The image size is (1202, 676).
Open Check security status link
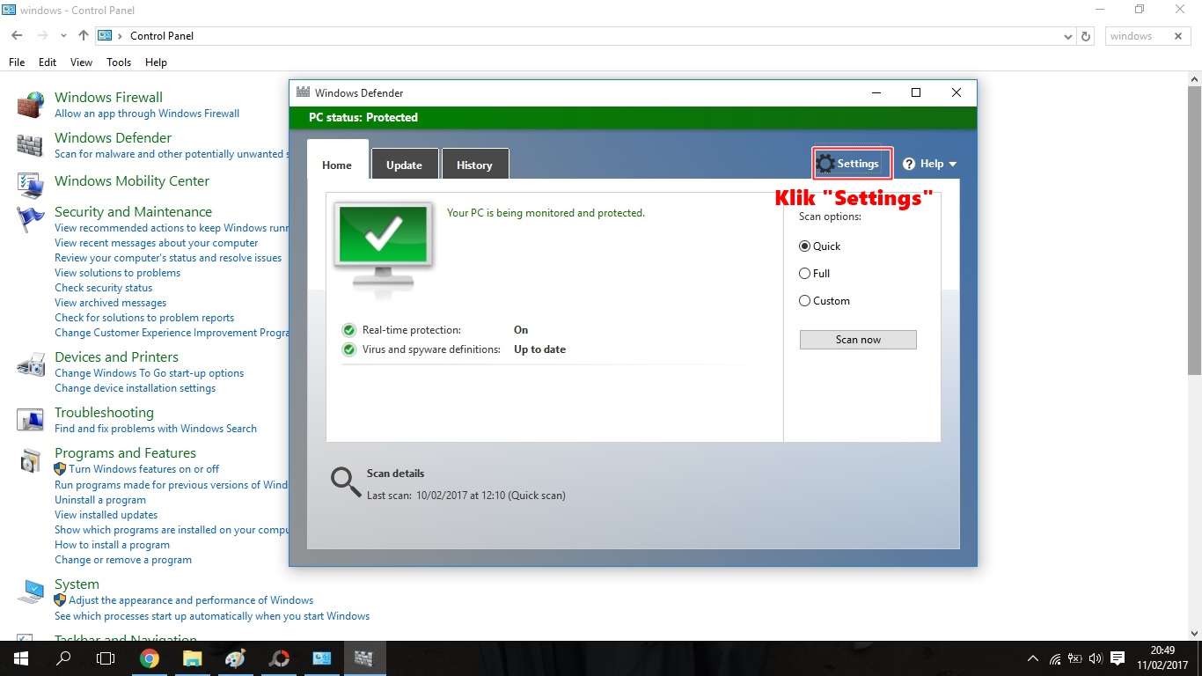(103, 288)
